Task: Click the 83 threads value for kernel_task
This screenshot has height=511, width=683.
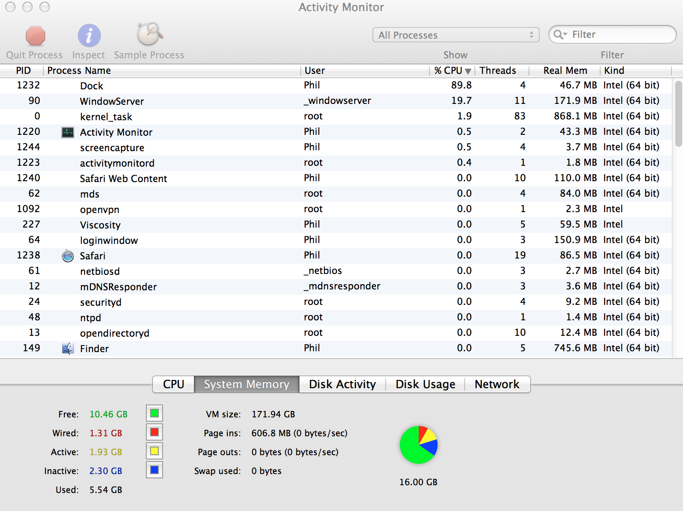Action: pyautogui.click(x=520, y=116)
